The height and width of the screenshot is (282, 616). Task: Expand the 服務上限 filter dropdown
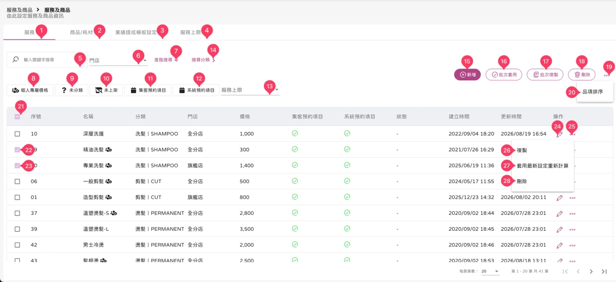pos(250,90)
